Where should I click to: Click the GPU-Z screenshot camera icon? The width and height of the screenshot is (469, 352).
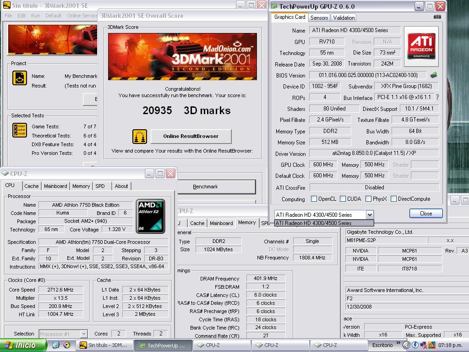[437, 17]
